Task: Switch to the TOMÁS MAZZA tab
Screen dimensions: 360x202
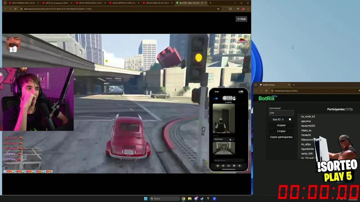Action: coord(91,3)
